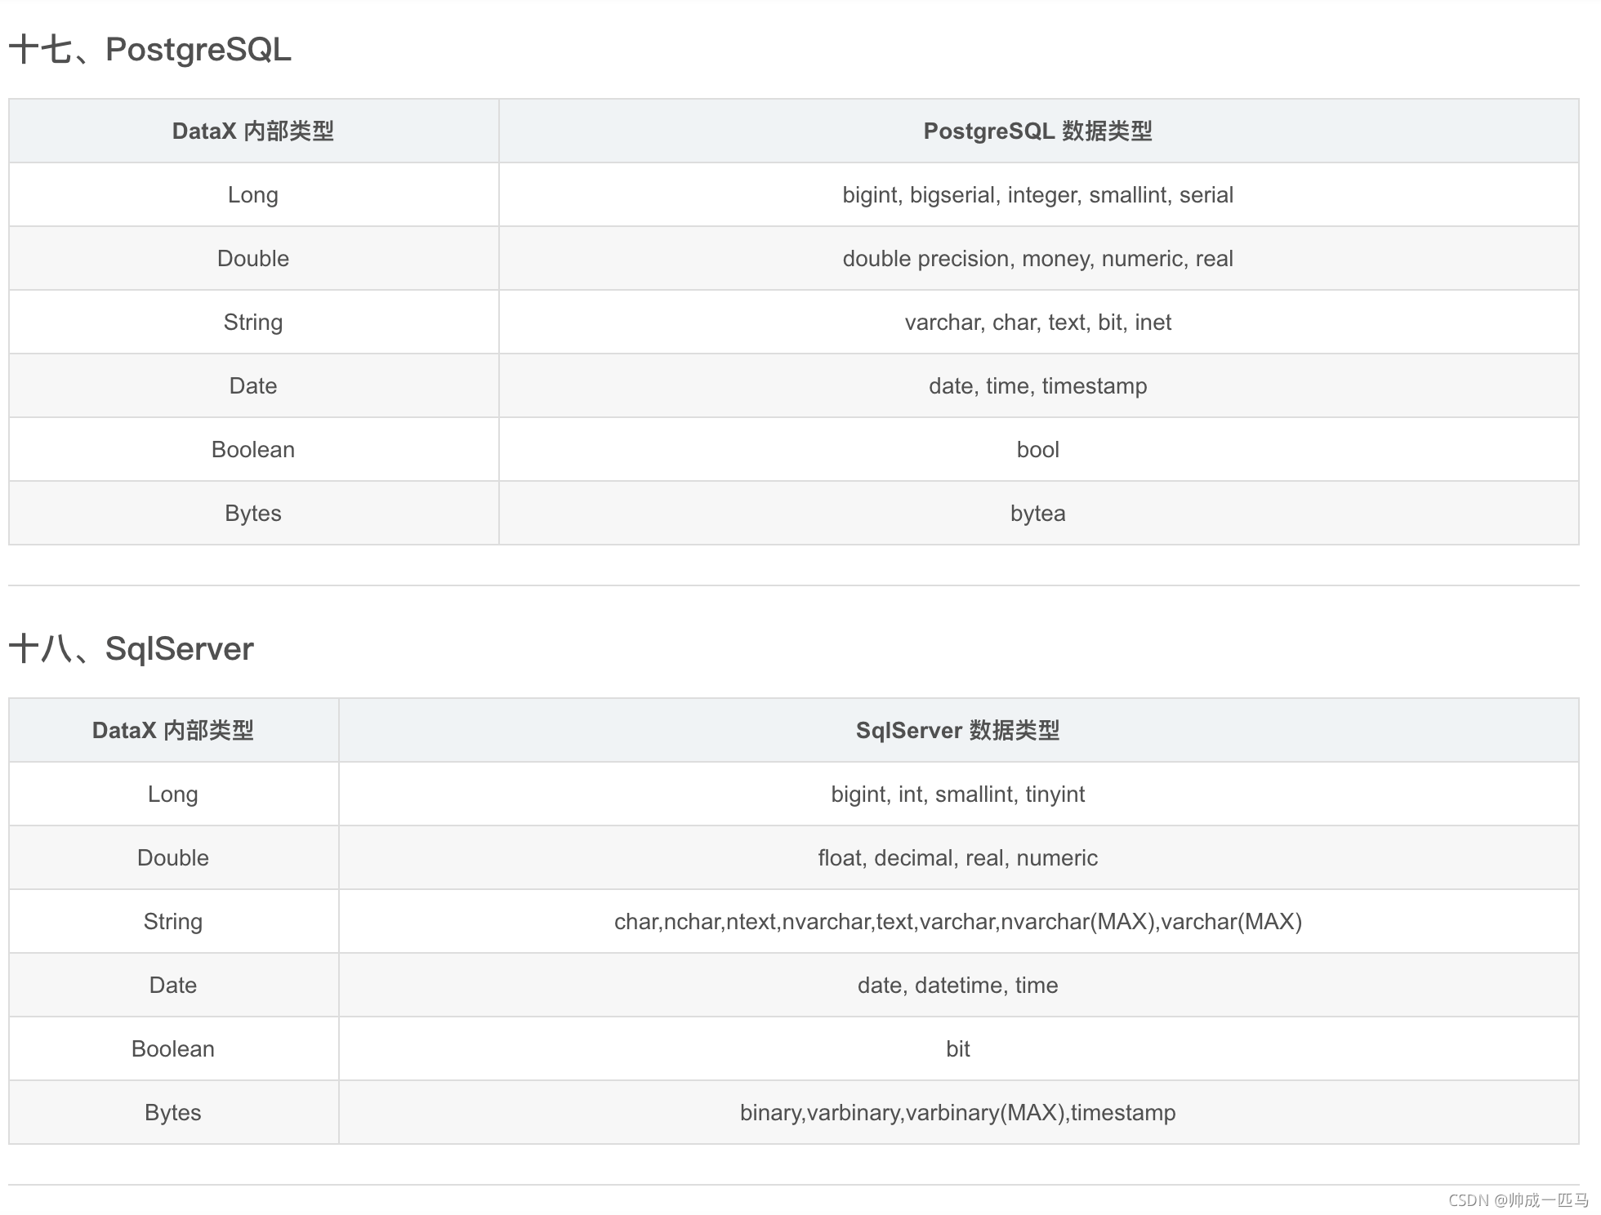Click the bigint, int, smallint, tinyint cell

[957, 794]
